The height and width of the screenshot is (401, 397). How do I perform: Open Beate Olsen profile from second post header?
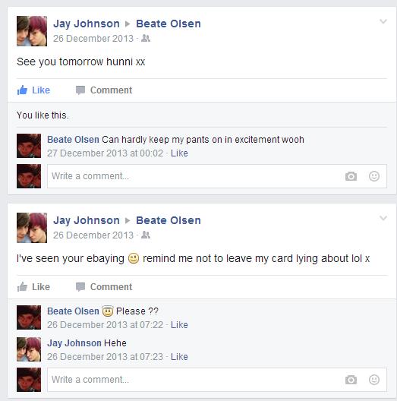tap(169, 220)
